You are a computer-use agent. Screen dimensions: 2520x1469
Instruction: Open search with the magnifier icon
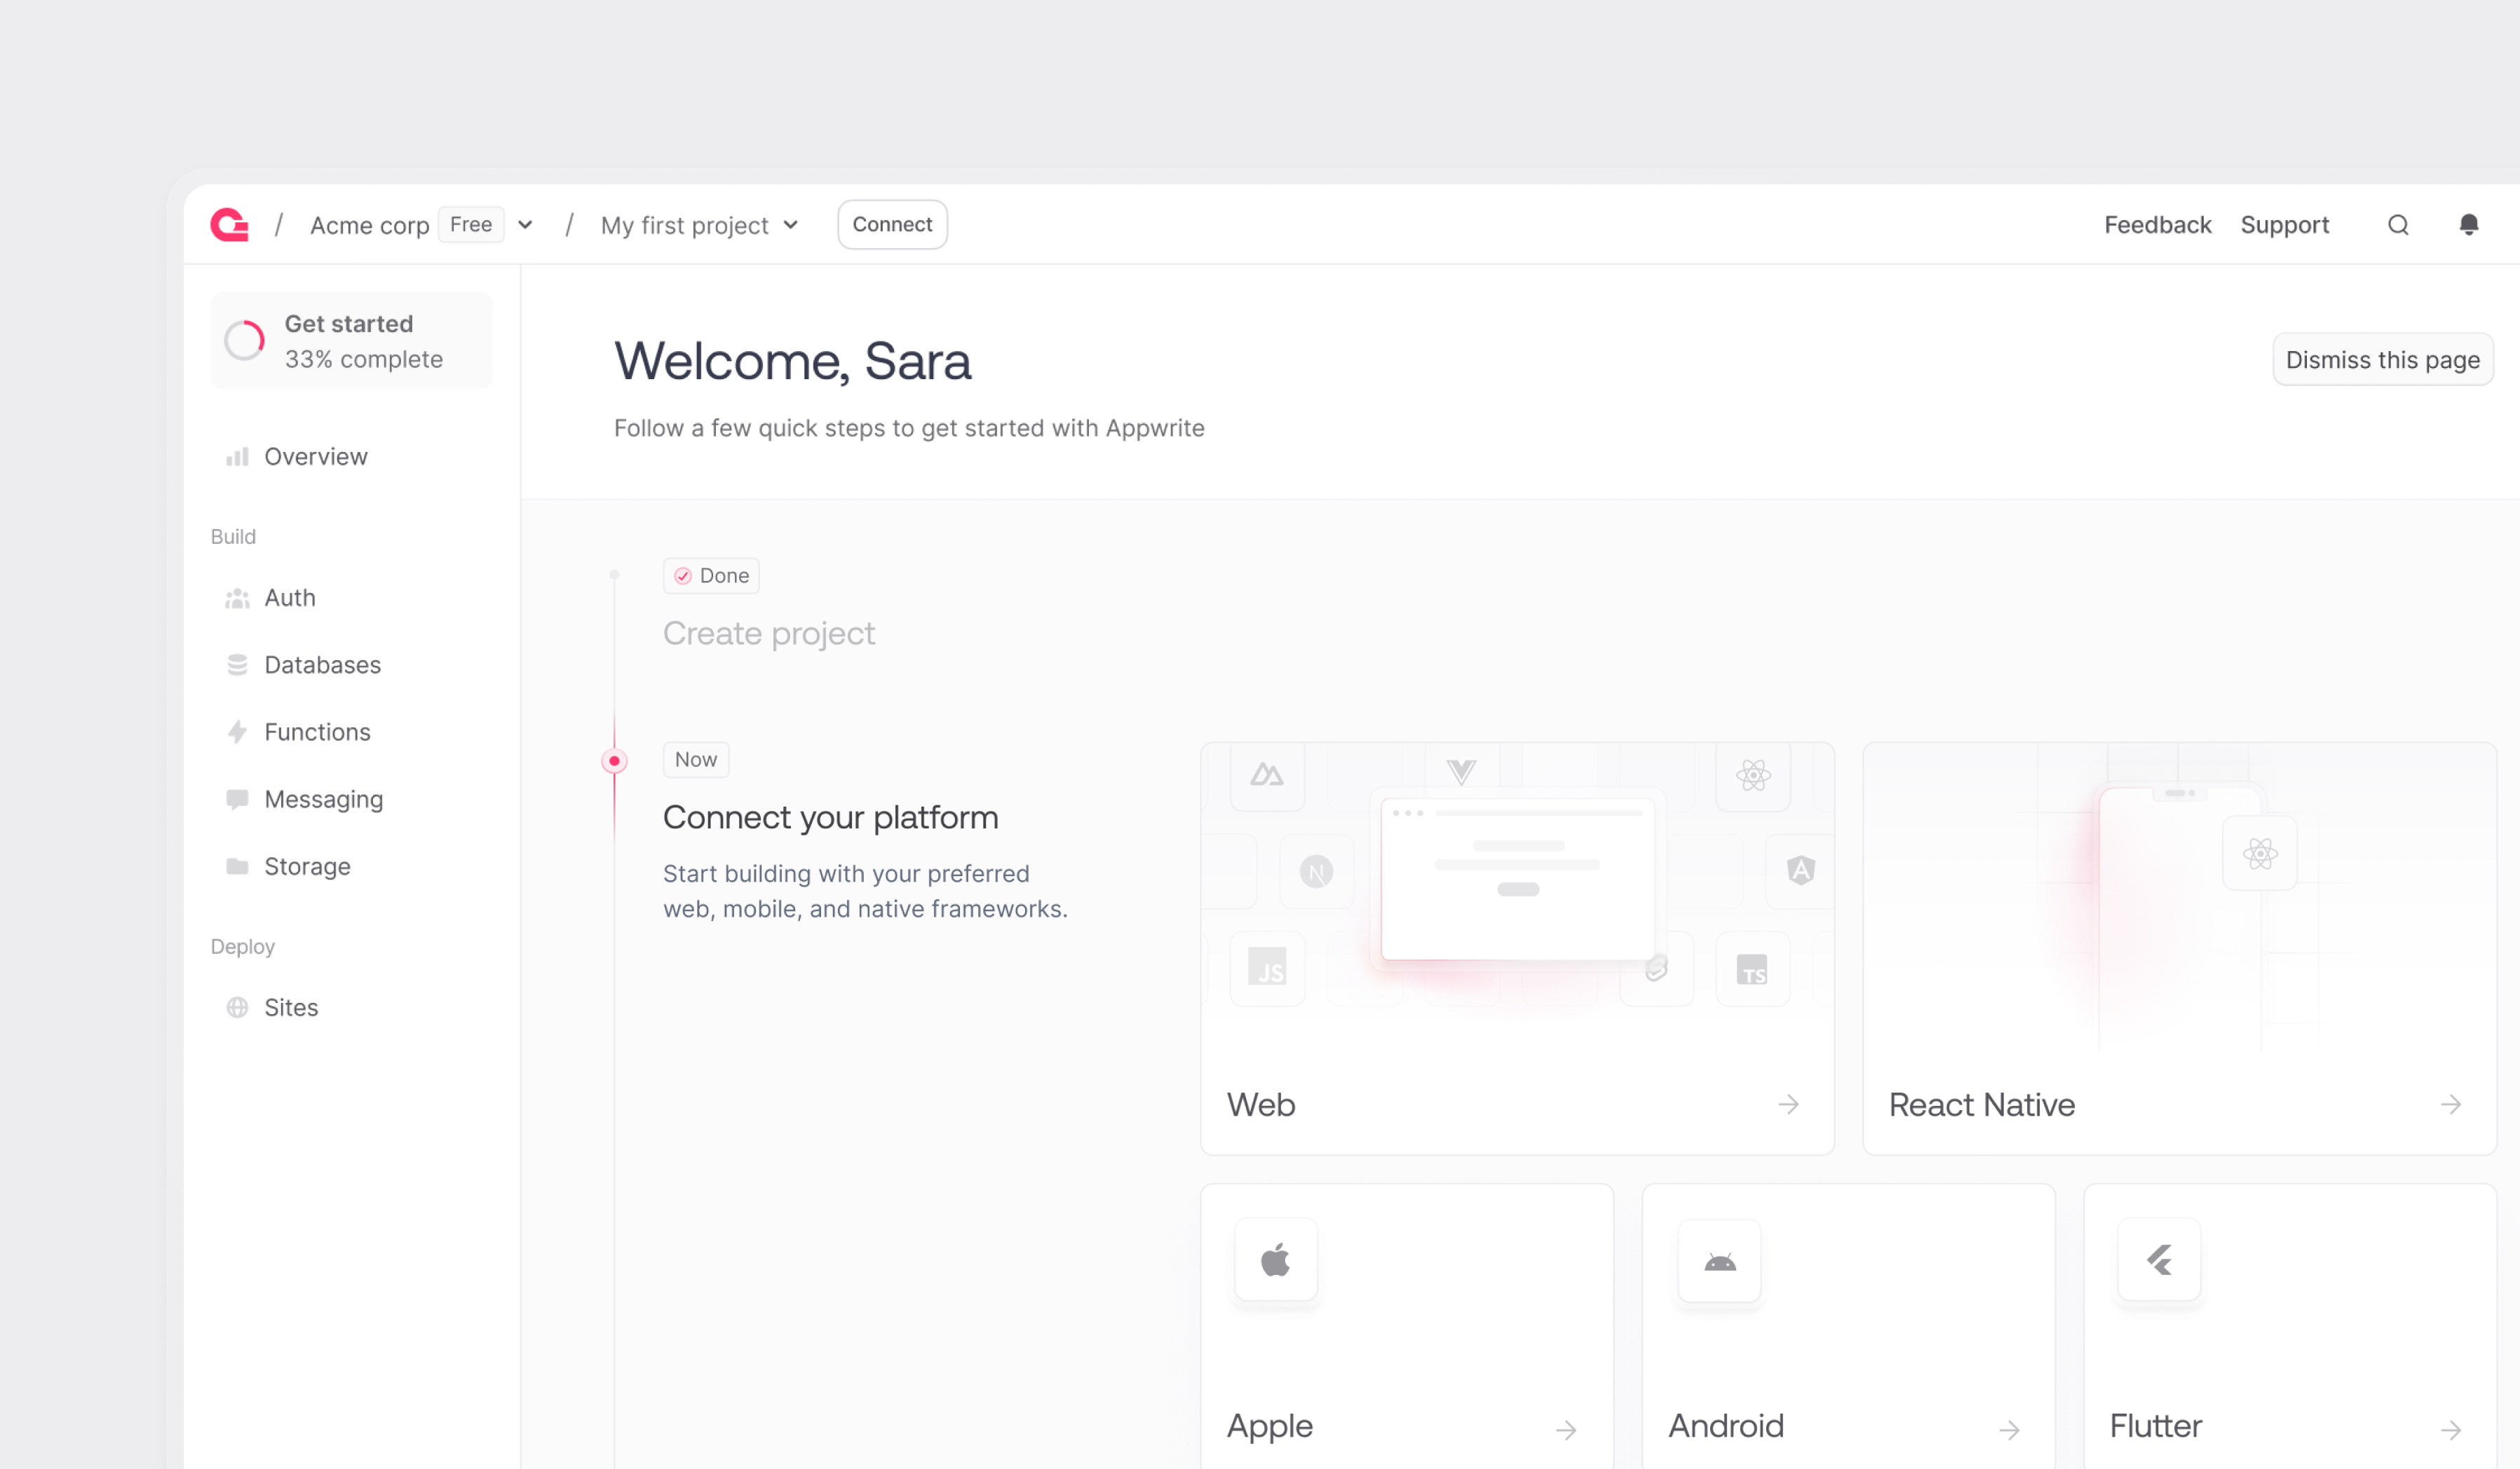tap(2397, 225)
